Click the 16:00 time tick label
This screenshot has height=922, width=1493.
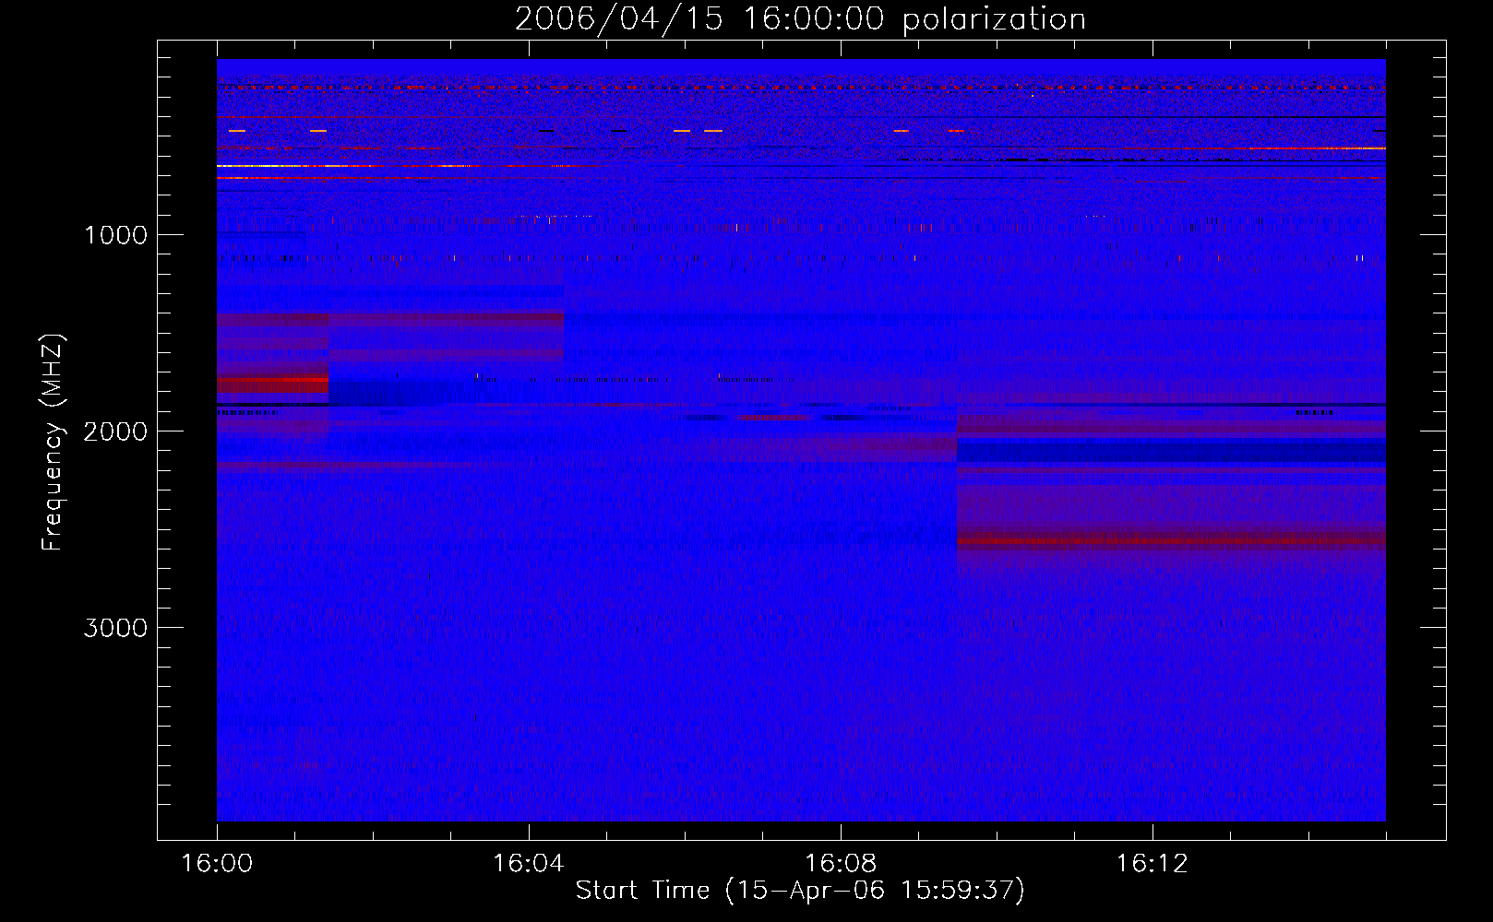click(x=217, y=864)
